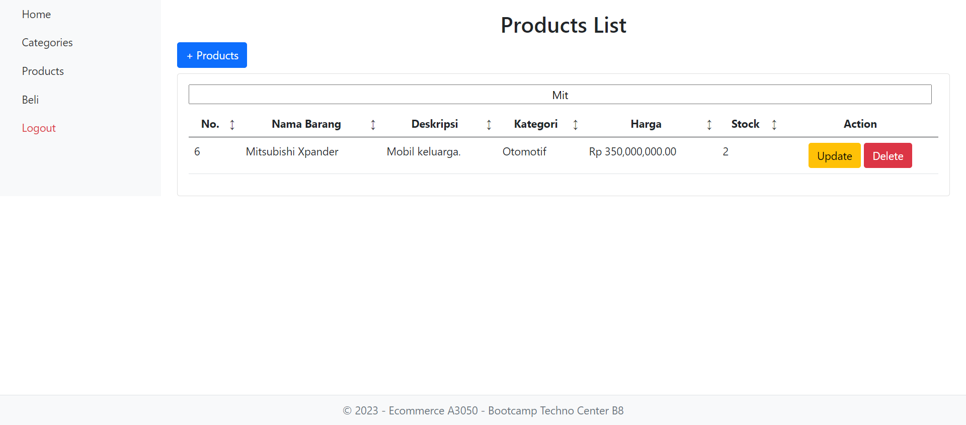Click Stock column sort arrows

click(774, 125)
